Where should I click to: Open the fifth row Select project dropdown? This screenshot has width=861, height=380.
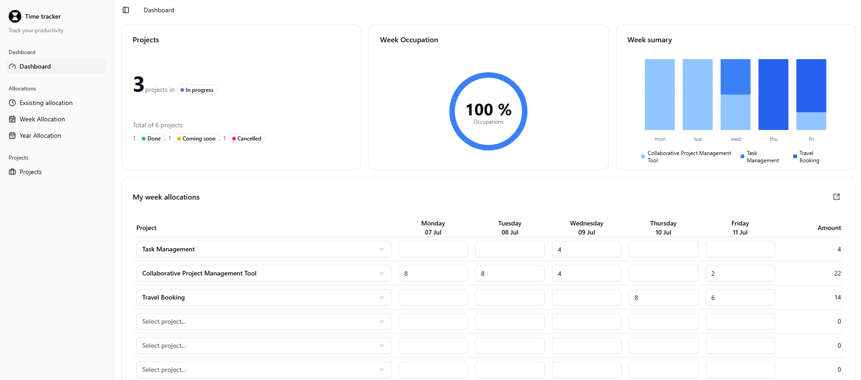click(264, 345)
